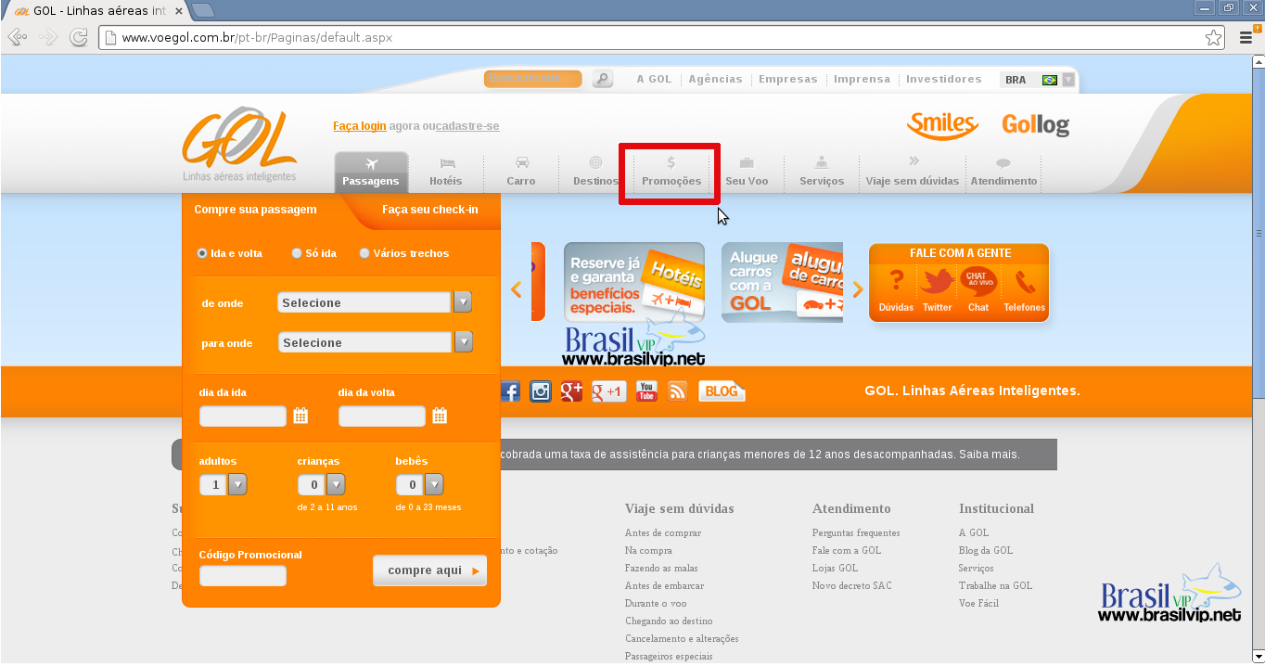Open the Google Plus icon

pos(571,391)
